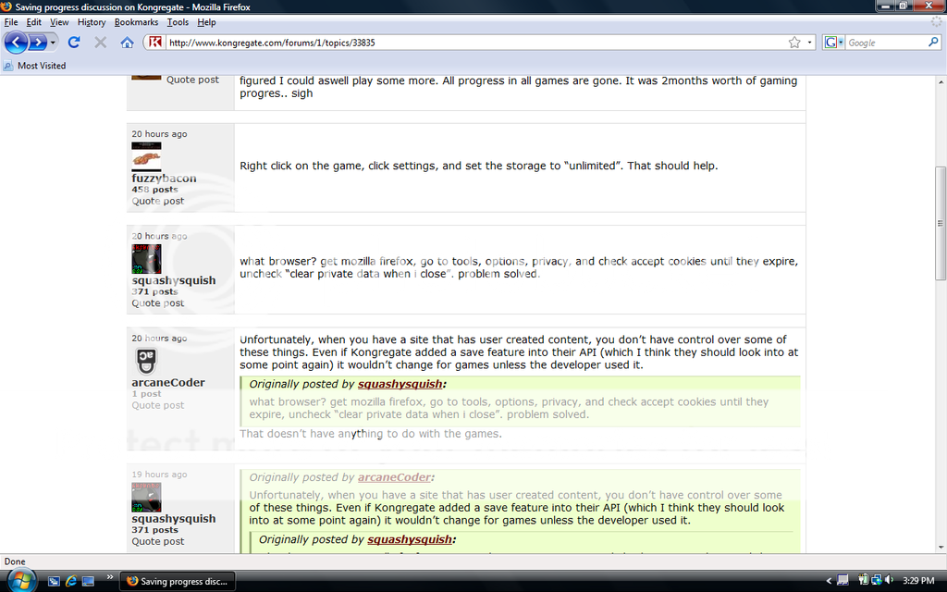
Task: Click the '19 hours ago' timestamp
Action: (159, 475)
